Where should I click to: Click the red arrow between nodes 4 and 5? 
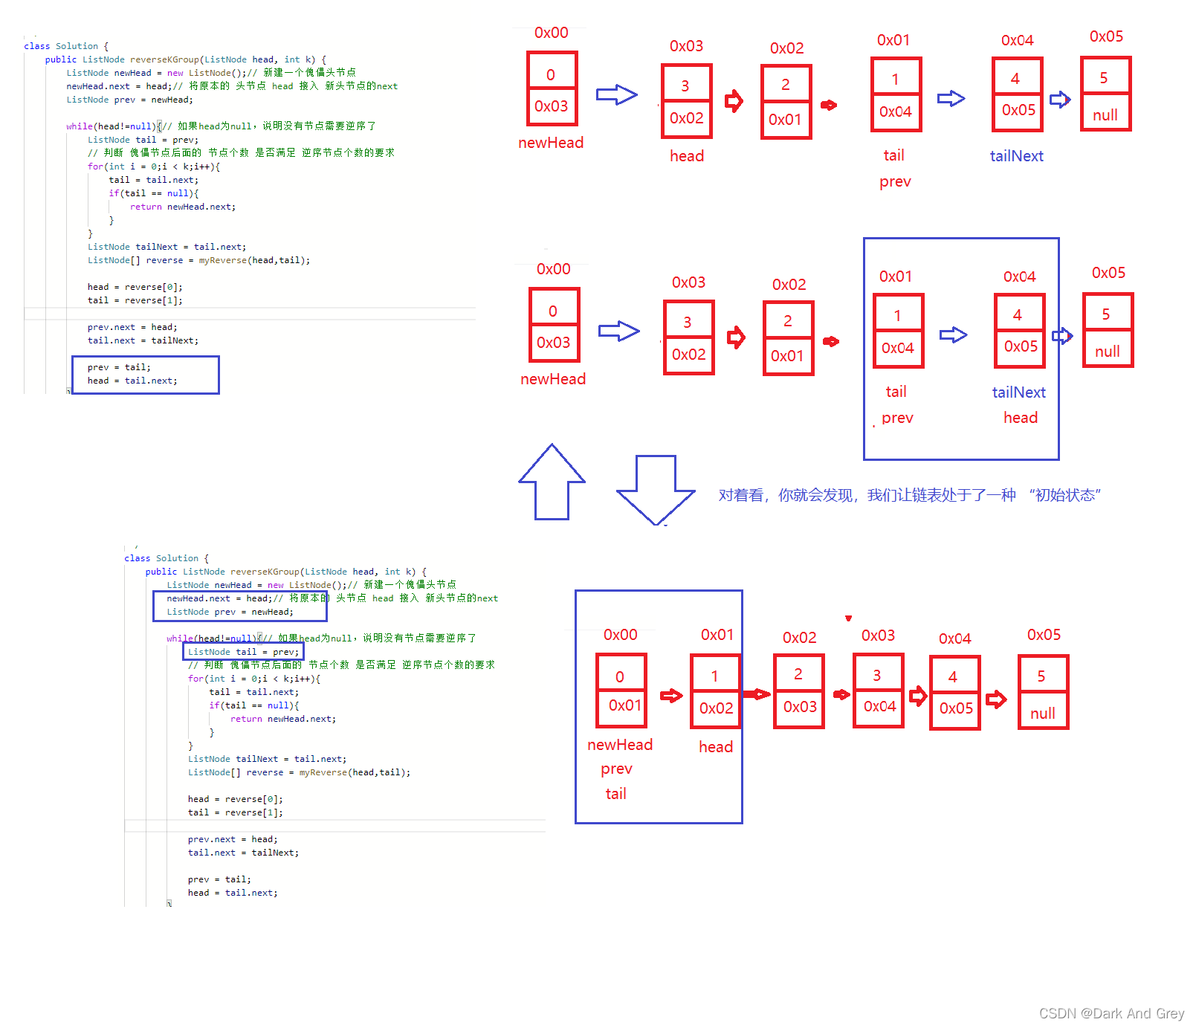coord(996,699)
